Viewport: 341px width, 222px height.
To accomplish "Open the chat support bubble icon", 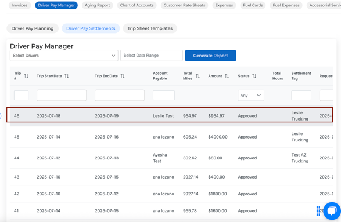I will (x=332, y=211).
